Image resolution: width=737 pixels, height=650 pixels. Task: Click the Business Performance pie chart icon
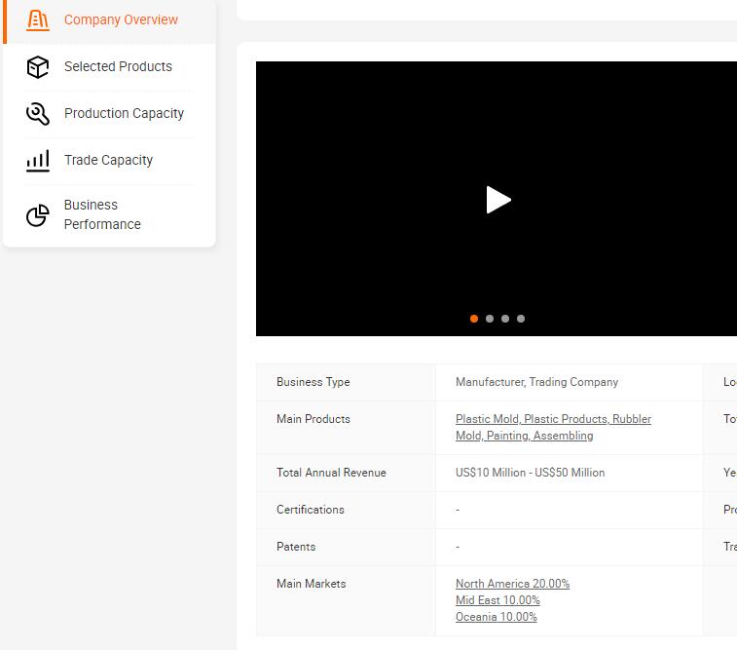point(38,215)
